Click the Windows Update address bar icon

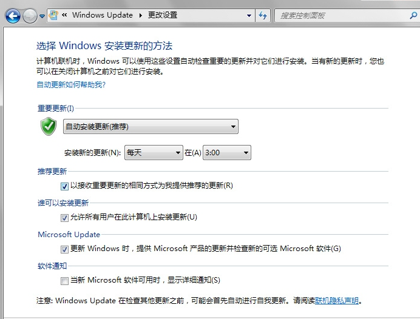(53, 15)
